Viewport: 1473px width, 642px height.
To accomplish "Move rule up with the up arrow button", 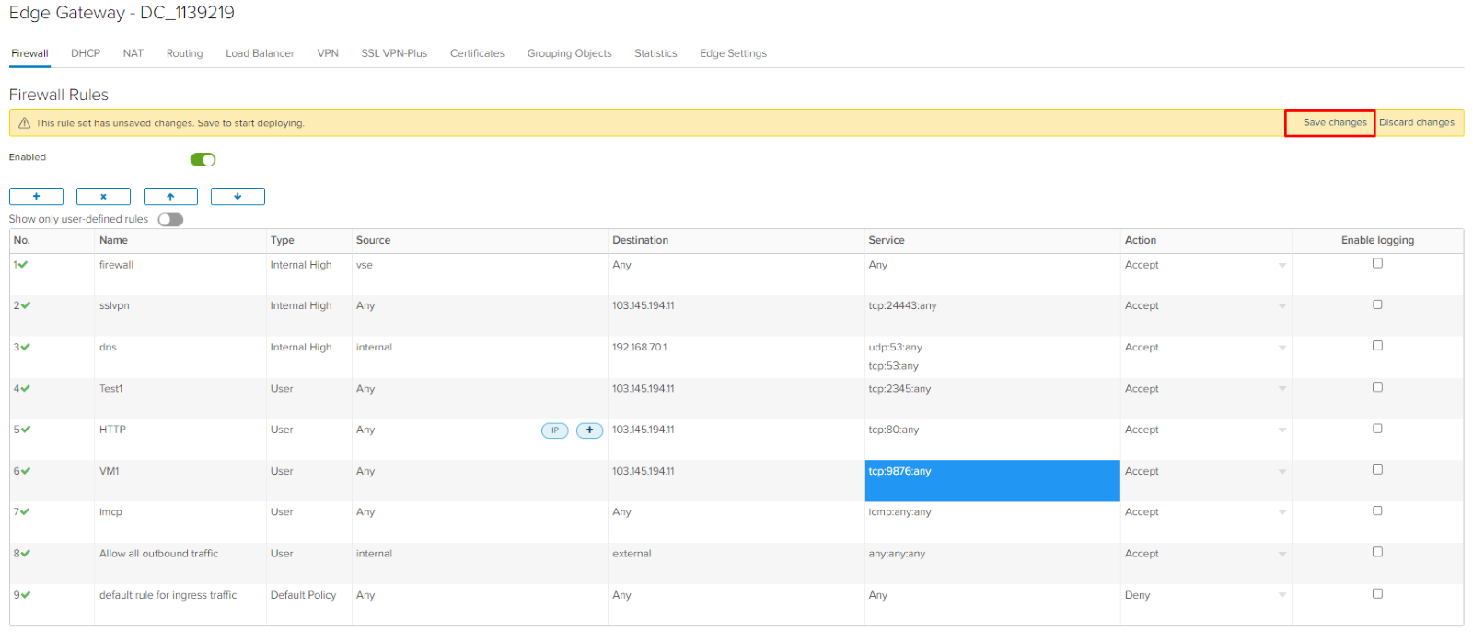I will coord(170,196).
